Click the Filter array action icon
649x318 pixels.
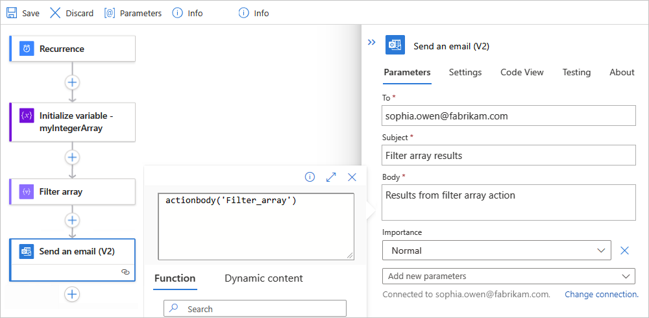[x=27, y=192]
